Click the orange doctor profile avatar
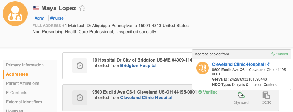The width and height of the screenshot is (293, 112). coord(15,14)
